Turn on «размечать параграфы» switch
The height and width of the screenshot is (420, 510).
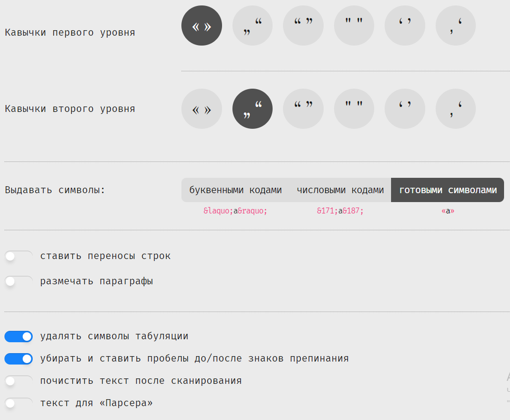(18, 281)
